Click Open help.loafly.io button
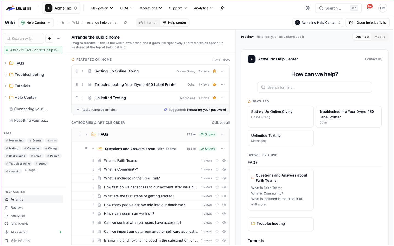The width and height of the screenshot is (394, 246). pos(367,23)
